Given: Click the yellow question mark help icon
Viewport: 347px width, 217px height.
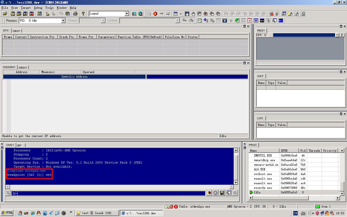Looking at the screenshot, I should coord(83,14).
